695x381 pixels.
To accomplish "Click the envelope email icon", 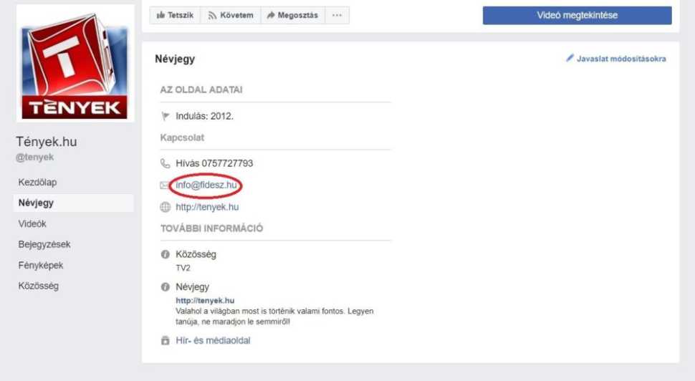I will click(x=165, y=185).
